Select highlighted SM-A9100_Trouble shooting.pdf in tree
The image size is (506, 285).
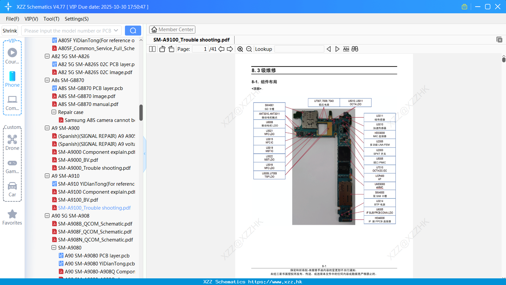coord(91,208)
